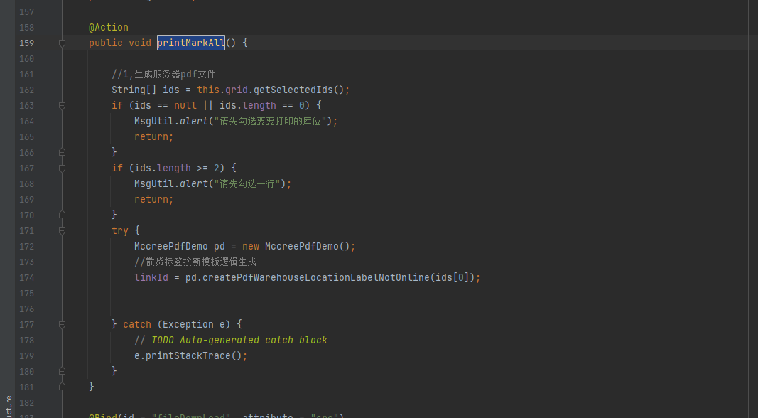Click the return statement on line 169
This screenshot has height=418, width=758.
pos(153,199)
